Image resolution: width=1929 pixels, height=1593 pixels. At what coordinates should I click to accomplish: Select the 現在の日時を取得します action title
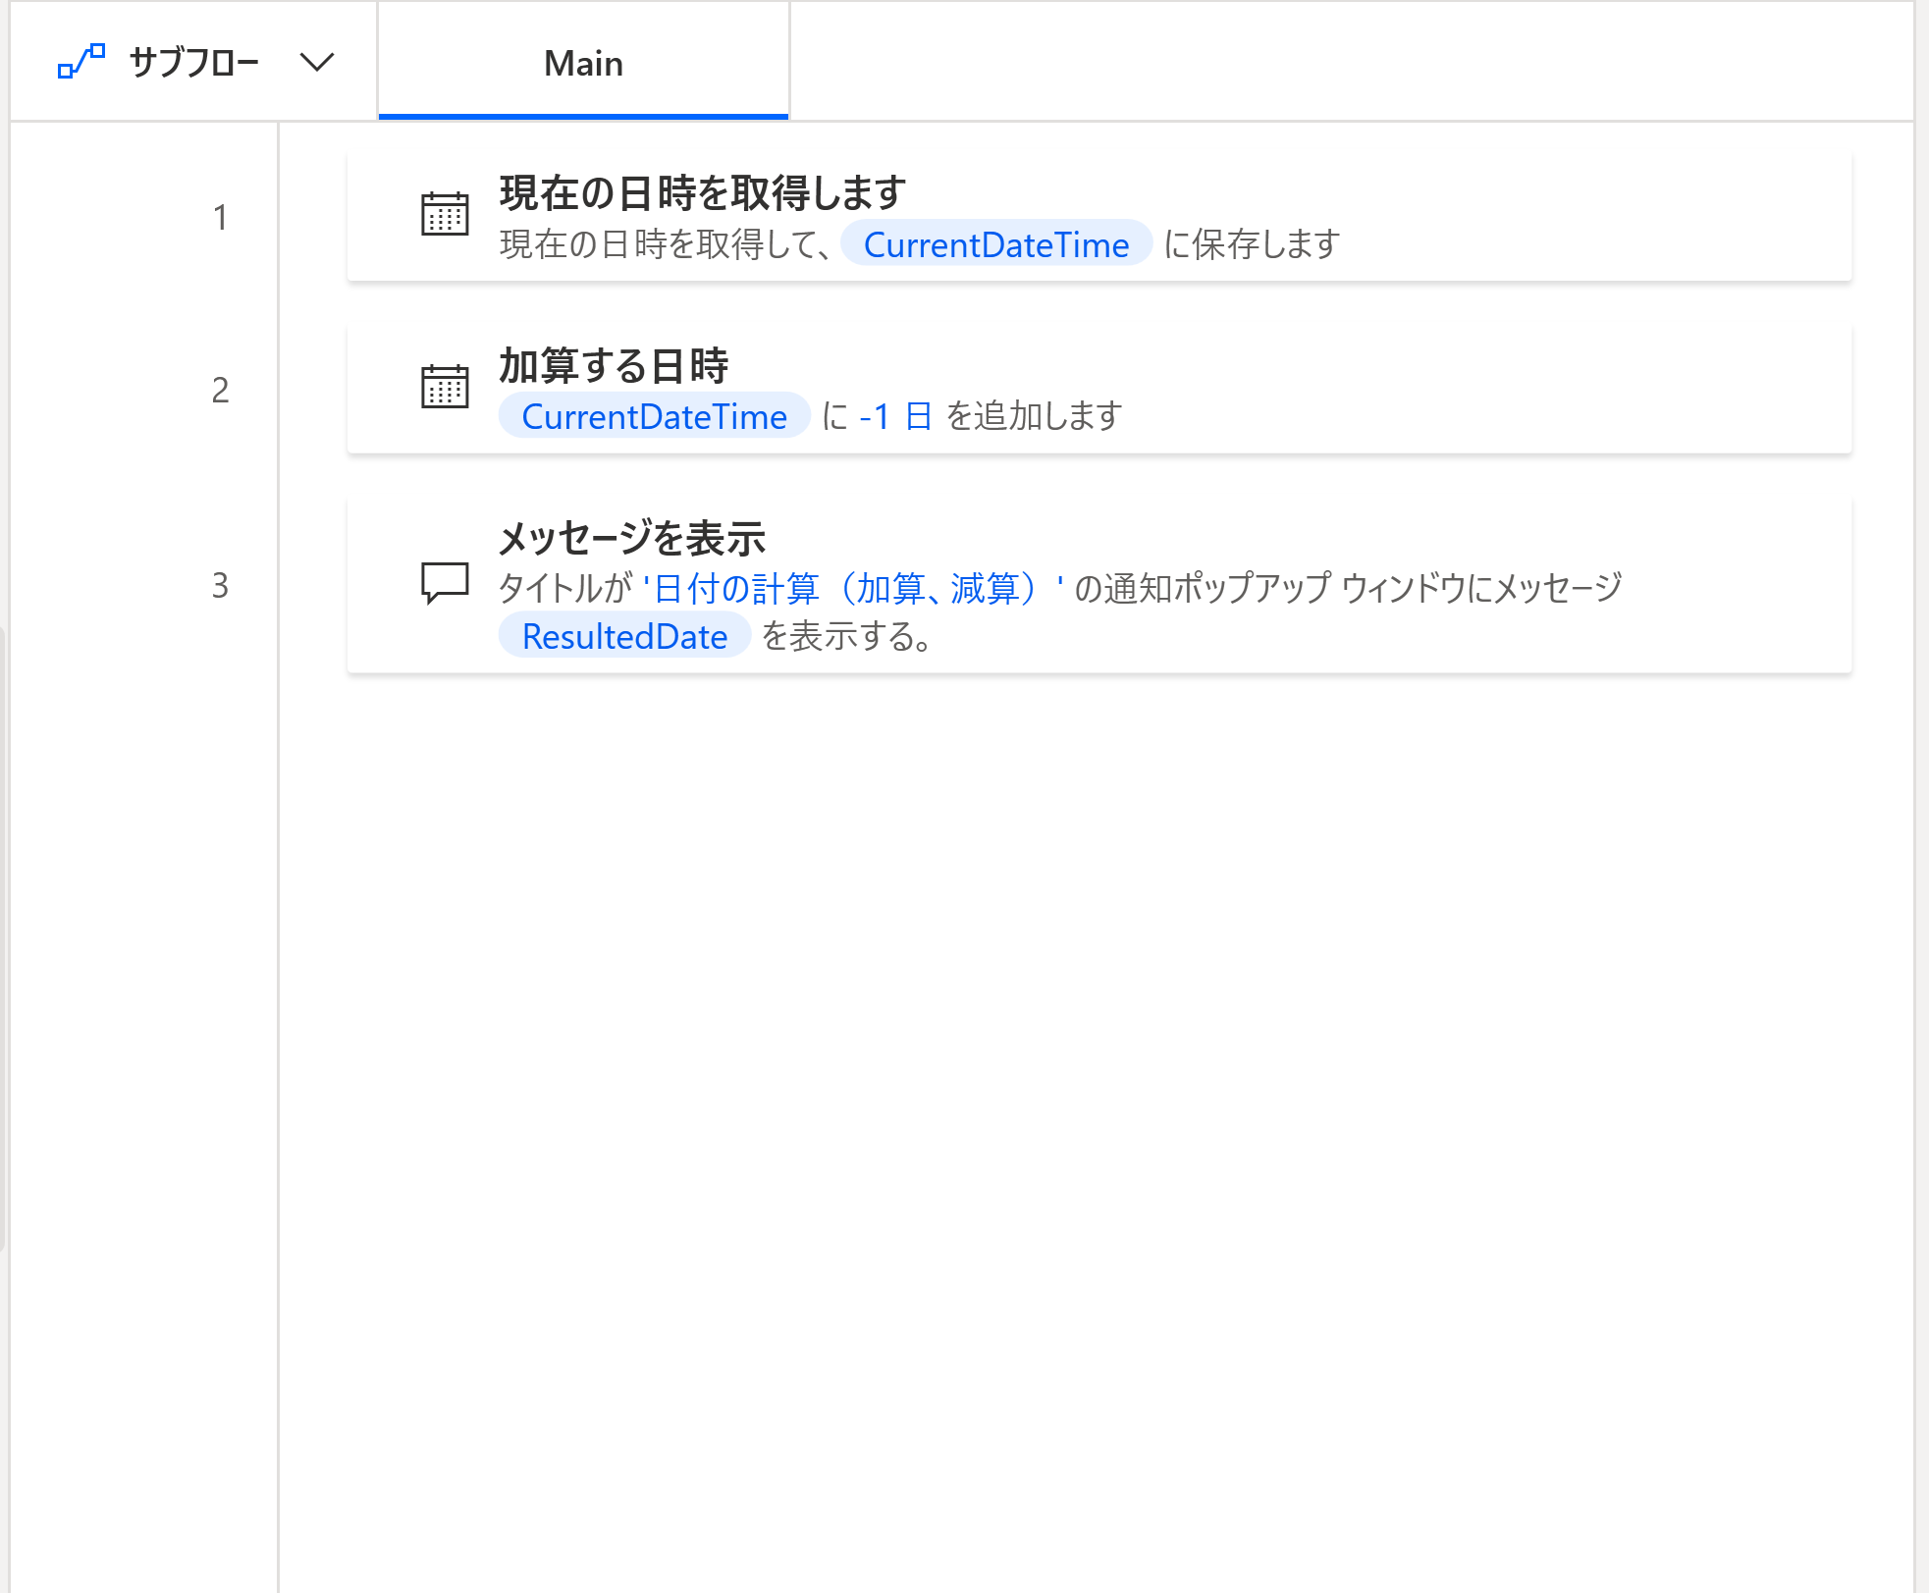(x=703, y=192)
